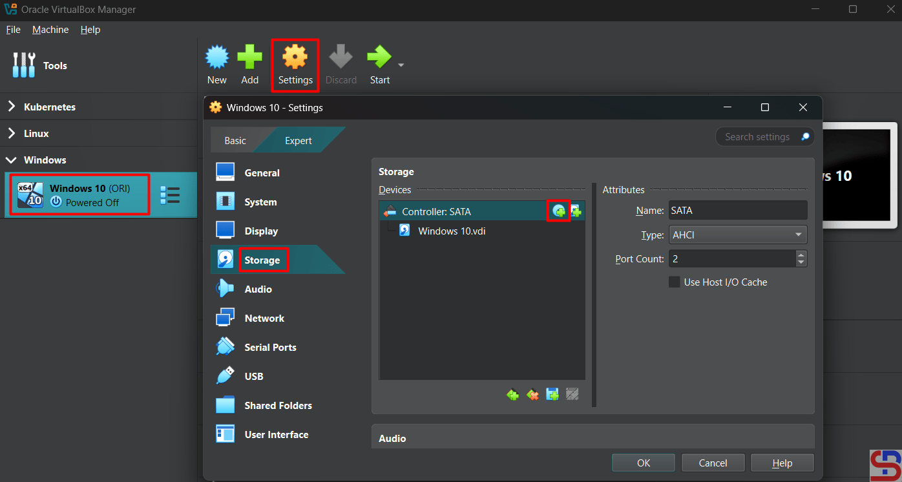Click the add optical drive icon
This screenshot has width=902, height=482.
click(559, 211)
